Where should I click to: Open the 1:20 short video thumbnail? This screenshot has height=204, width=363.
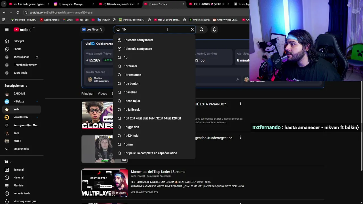pyautogui.click(x=97, y=149)
